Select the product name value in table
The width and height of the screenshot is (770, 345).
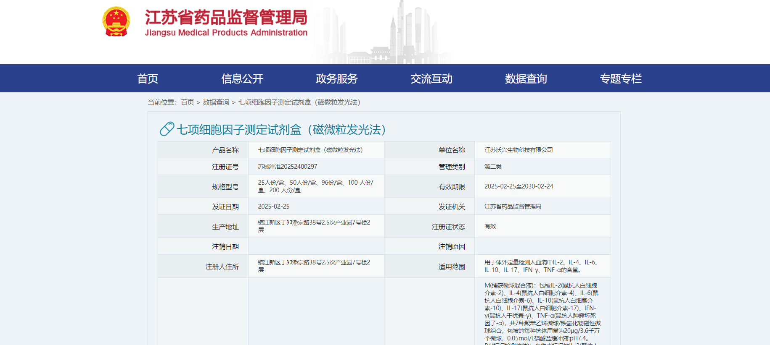pos(310,150)
